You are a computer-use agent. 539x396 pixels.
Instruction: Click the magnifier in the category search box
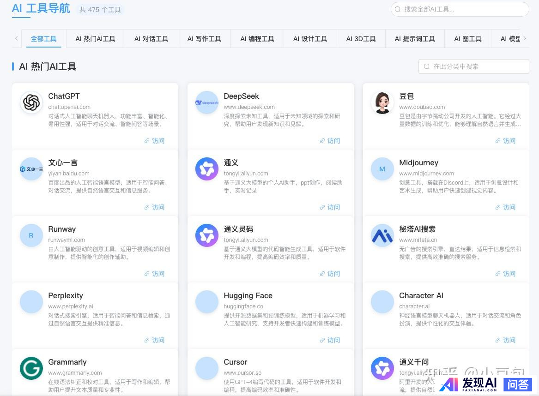(x=427, y=66)
